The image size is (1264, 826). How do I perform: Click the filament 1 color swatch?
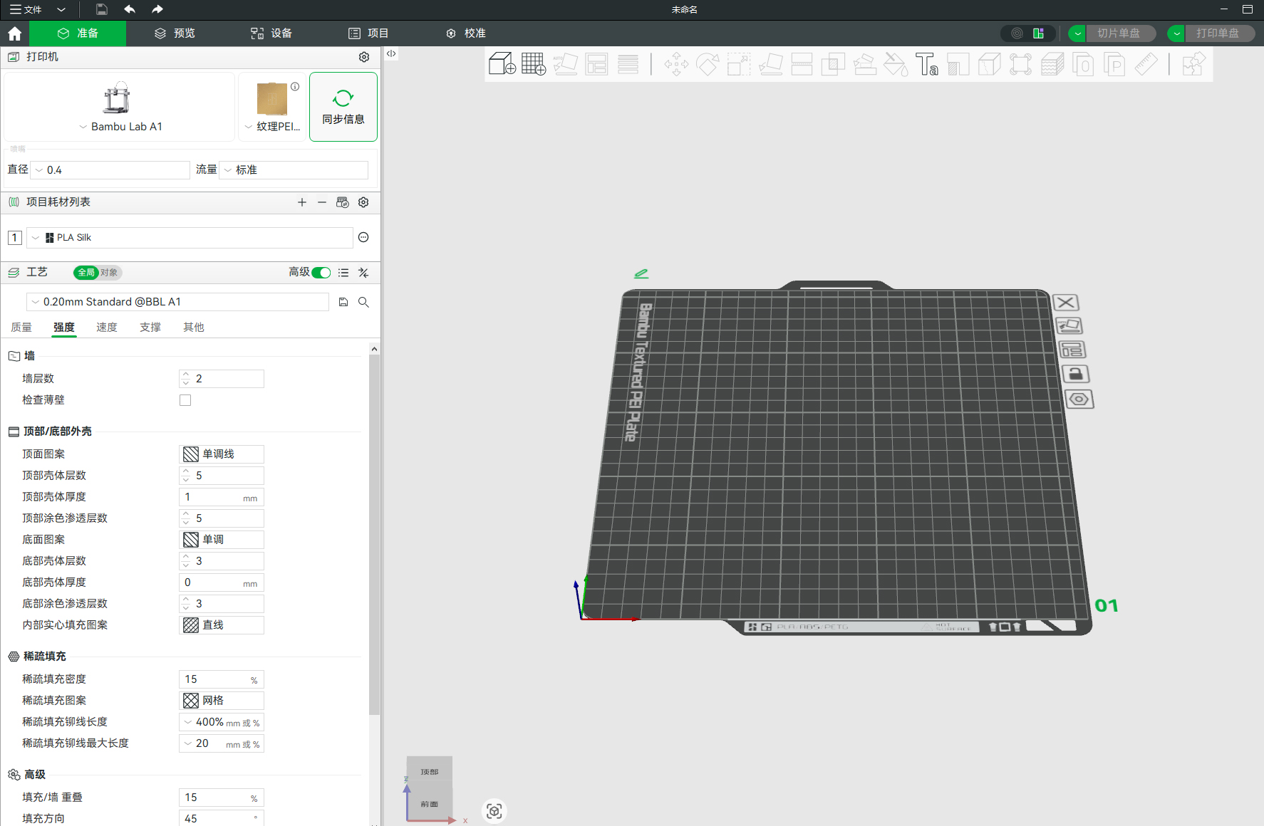tap(14, 238)
